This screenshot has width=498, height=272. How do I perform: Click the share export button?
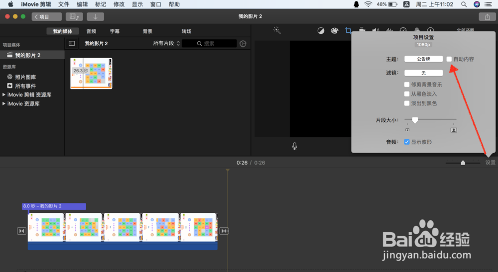click(x=487, y=17)
